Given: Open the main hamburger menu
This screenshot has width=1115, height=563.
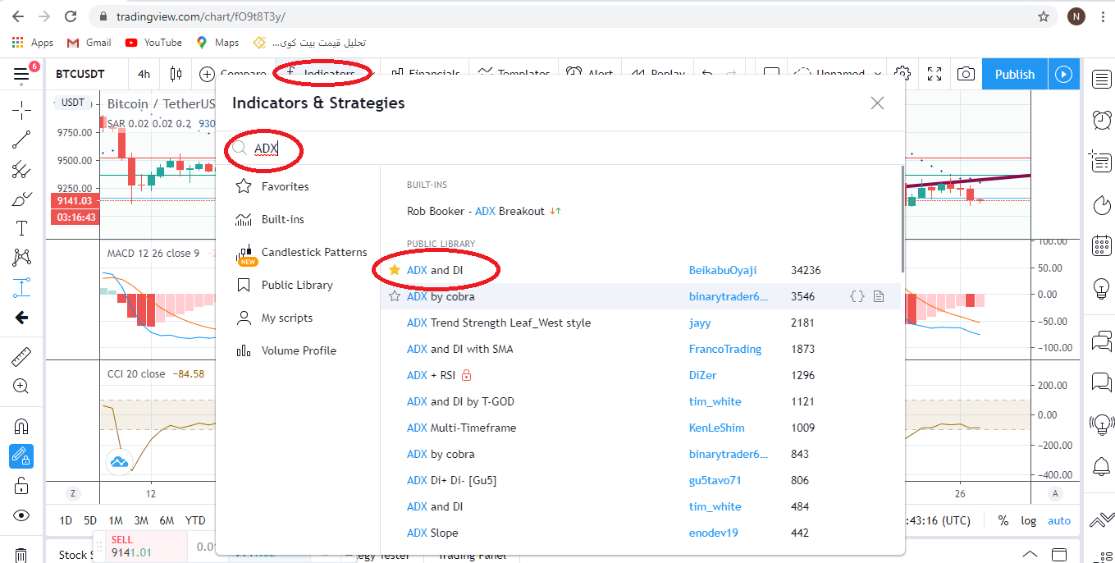Looking at the screenshot, I should tap(21, 75).
